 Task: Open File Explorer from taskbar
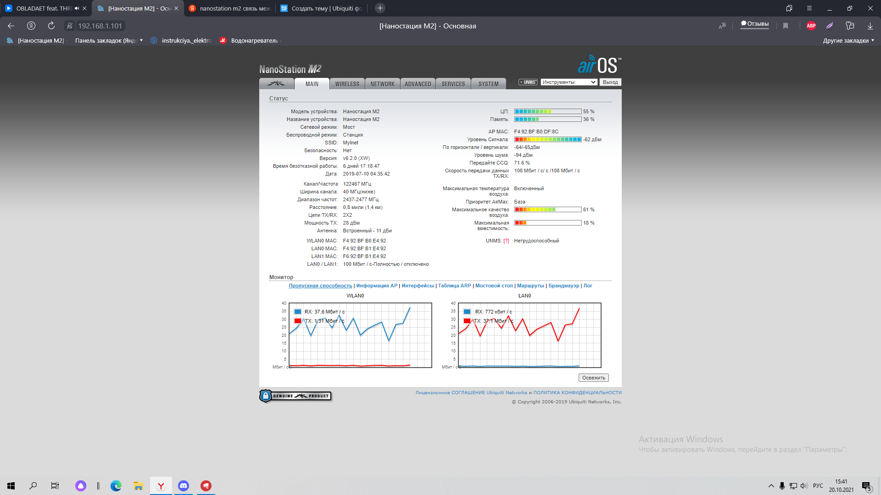click(x=138, y=486)
